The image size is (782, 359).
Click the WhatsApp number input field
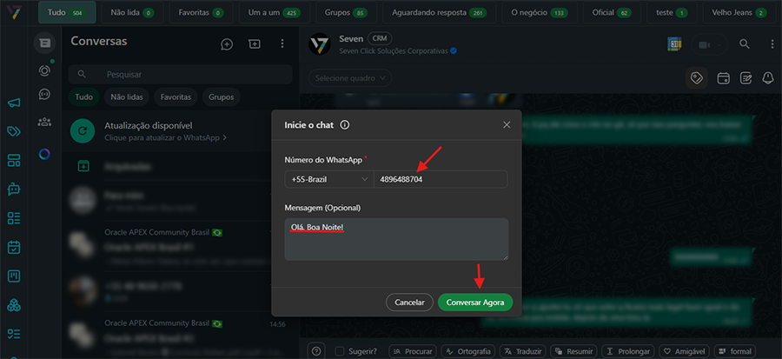[441, 179]
